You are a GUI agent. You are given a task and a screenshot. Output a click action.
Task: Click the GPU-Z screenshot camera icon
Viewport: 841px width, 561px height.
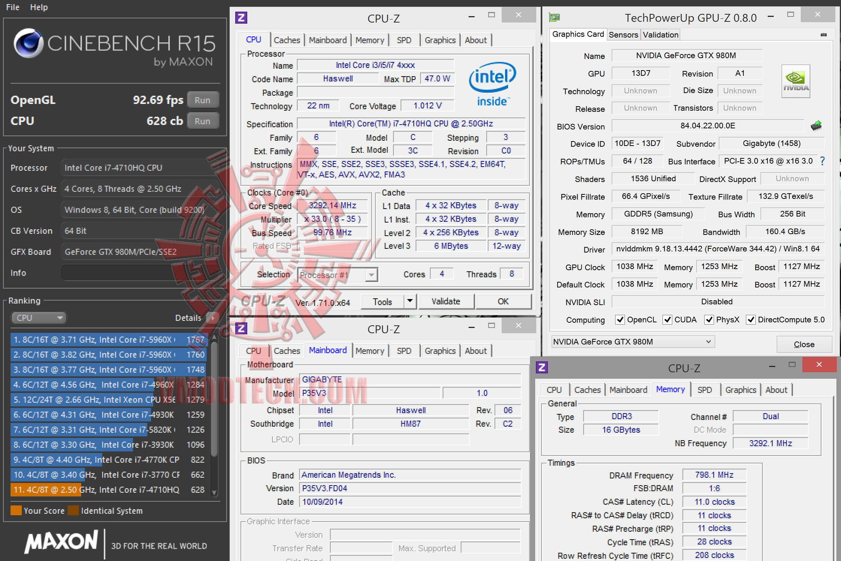(x=823, y=35)
